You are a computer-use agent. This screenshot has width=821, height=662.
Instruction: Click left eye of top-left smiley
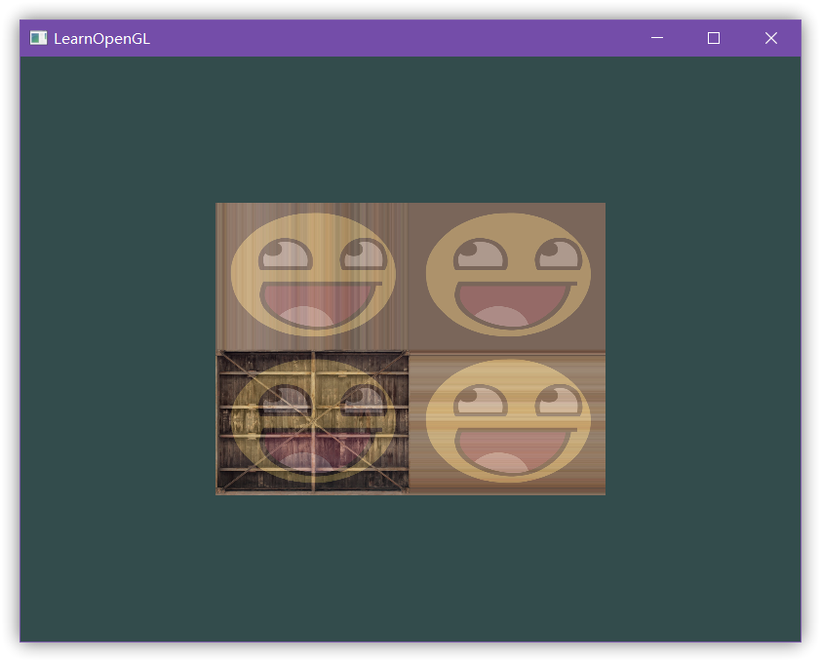[285, 256]
